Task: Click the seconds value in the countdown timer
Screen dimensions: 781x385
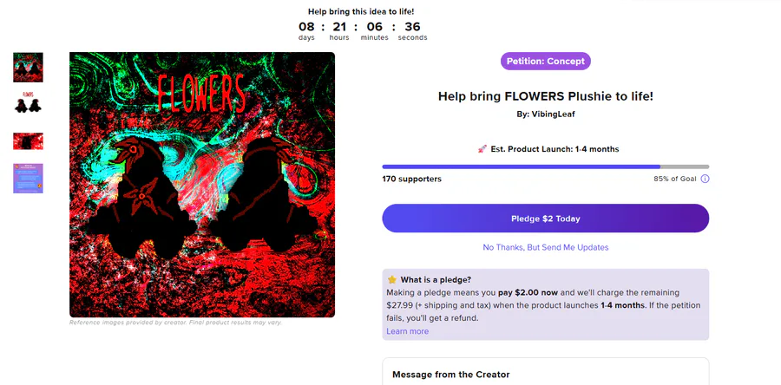Action: pyautogui.click(x=412, y=27)
